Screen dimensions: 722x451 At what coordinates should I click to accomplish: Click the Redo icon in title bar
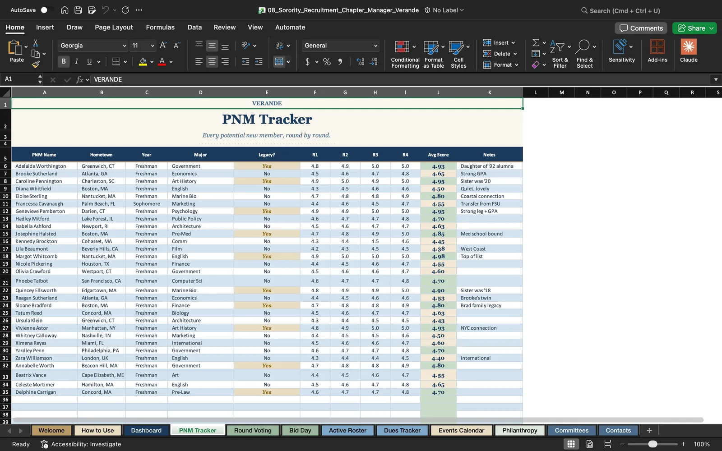point(125,10)
